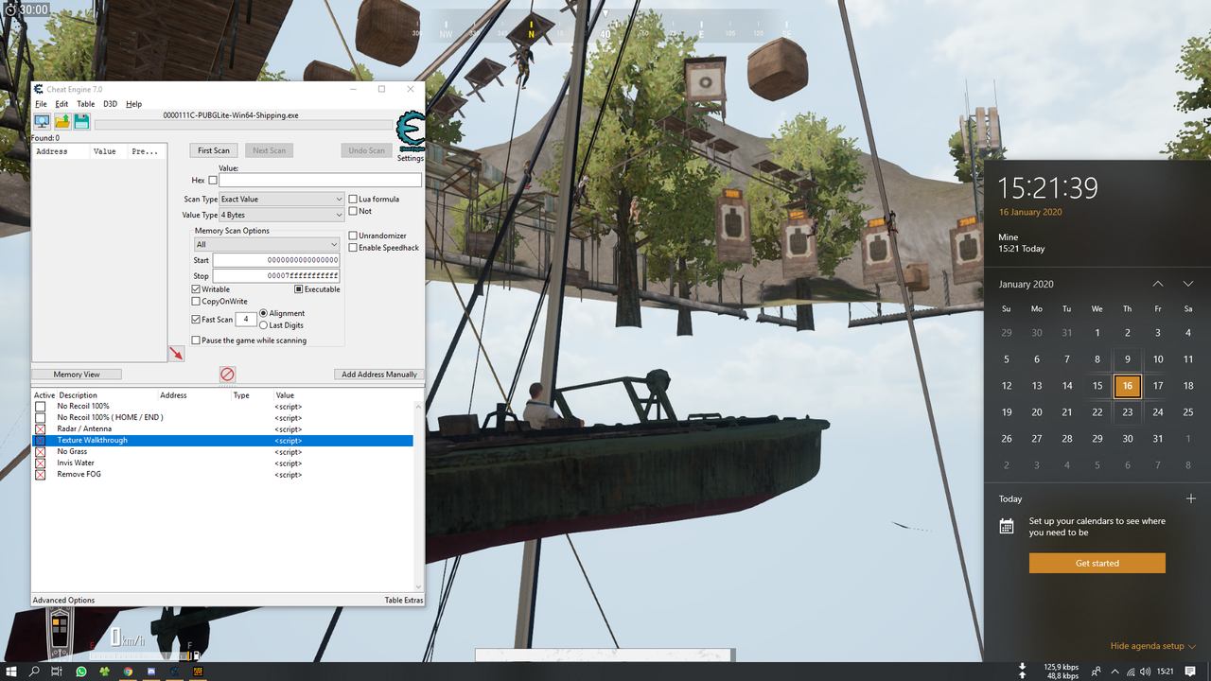The image size is (1211, 681).
Task: Switch to Cheat Engine taskbar icon
Action: click(x=175, y=671)
